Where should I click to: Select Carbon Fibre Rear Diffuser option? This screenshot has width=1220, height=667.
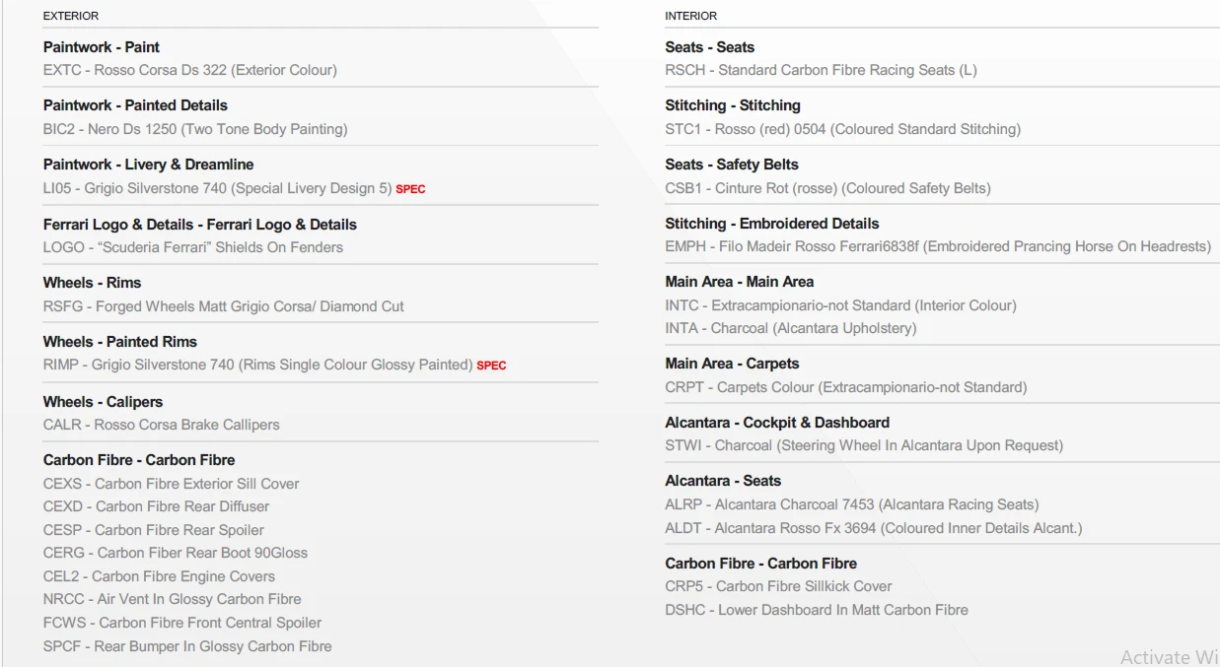tap(156, 506)
